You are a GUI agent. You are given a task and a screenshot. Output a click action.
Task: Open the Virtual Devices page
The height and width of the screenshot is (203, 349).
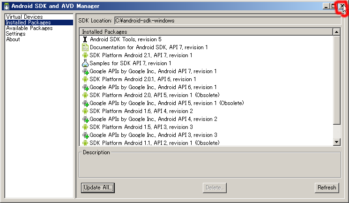point(24,17)
